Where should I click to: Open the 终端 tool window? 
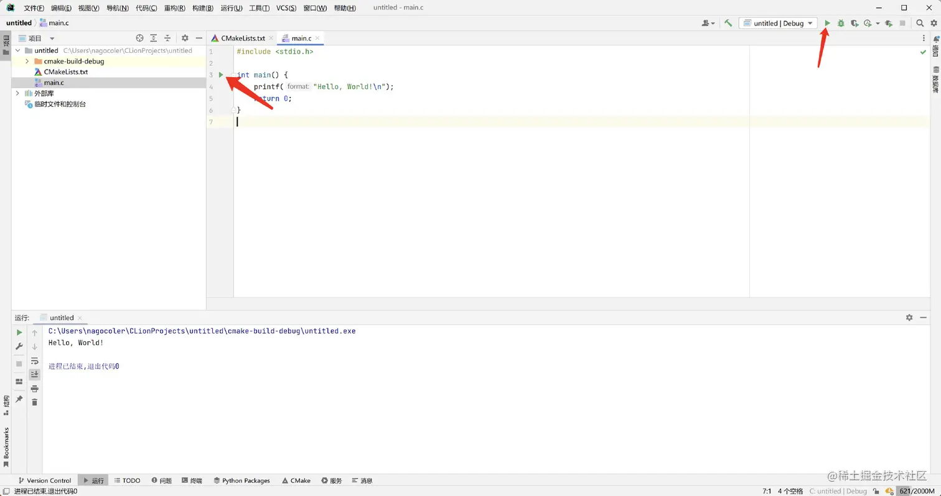(x=192, y=480)
